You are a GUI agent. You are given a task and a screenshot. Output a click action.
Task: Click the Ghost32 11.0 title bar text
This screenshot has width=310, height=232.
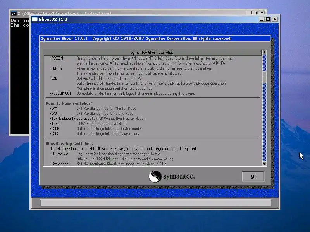[53, 19]
